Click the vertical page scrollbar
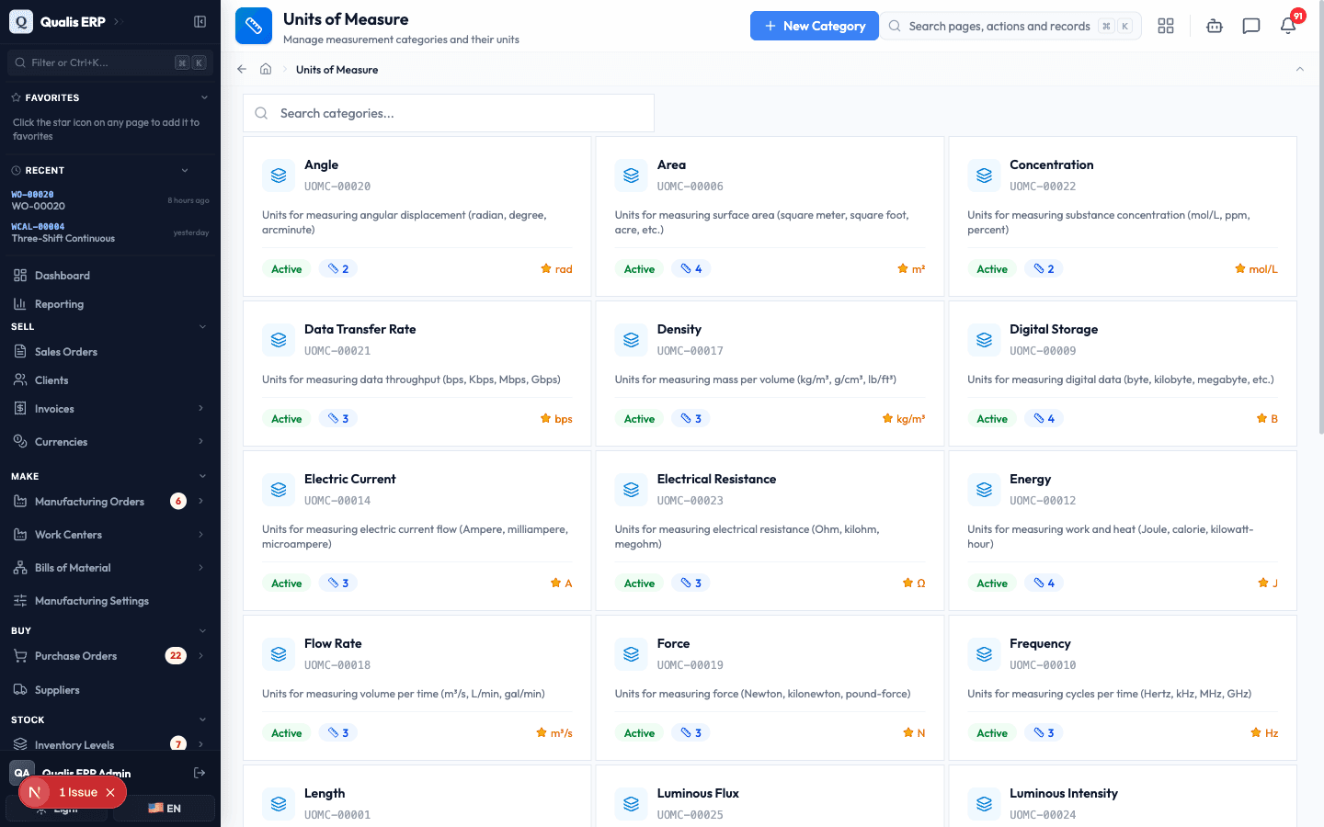Image resolution: width=1324 pixels, height=827 pixels. (x=1320, y=221)
